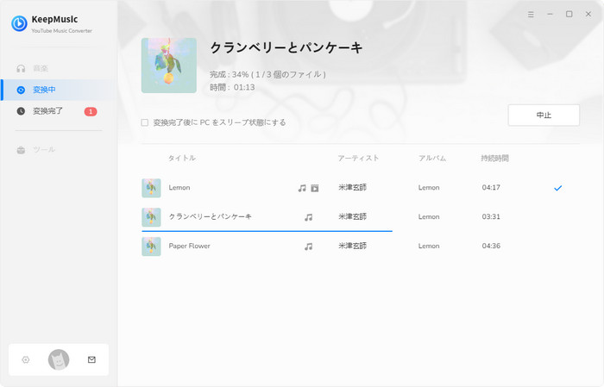Click the アーティスト column header

pos(358,158)
